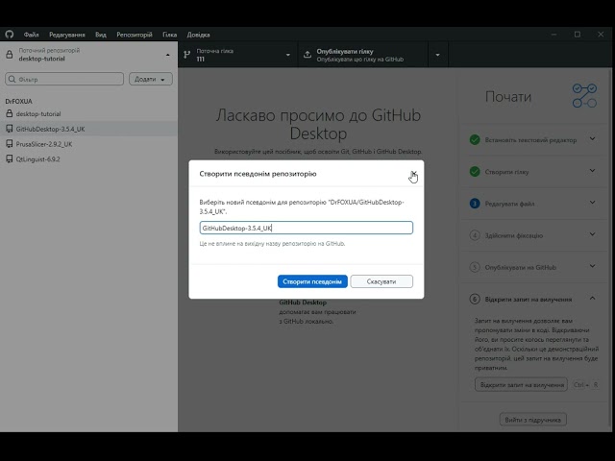The image size is (615, 461).
Task: Click the Ласкаво просимо до GitHub Desktop heading
Action: 318,124
